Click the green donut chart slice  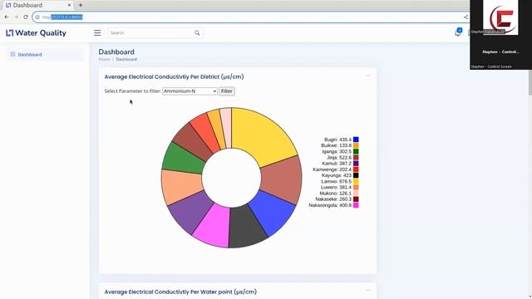pyautogui.click(x=183, y=159)
